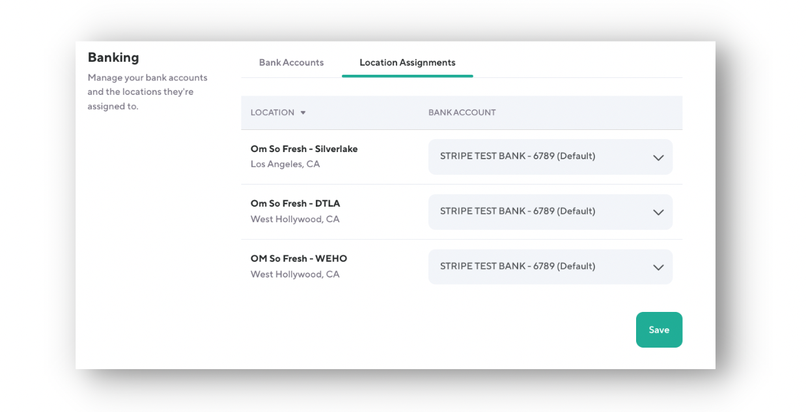Screen dimensions: 806x412
Task: Switch to the Bank Accounts tab
Action: 291,62
